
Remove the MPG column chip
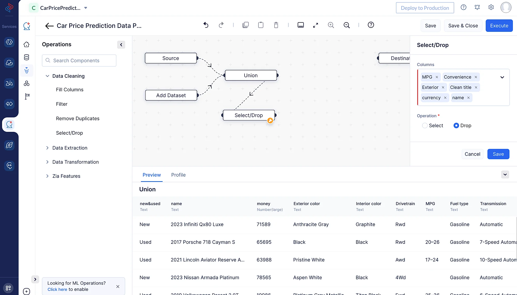click(x=437, y=77)
